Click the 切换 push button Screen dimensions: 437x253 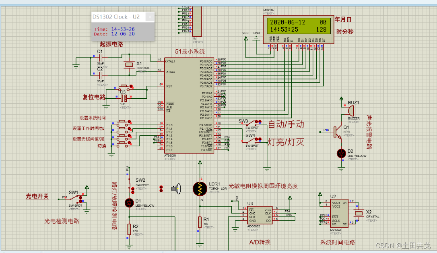pyautogui.click(x=122, y=144)
